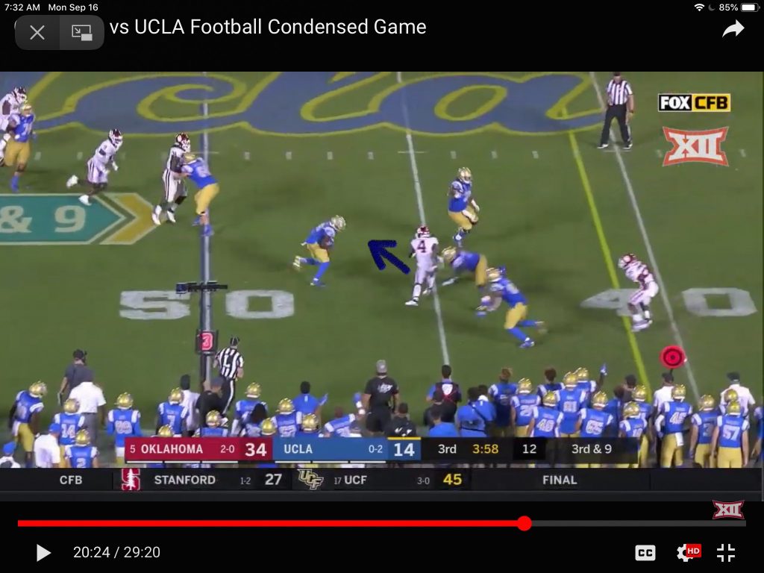This screenshot has height=573, width=764.
Task: Tap the Big XII channel watermark
Action: (x=728, y=510)
